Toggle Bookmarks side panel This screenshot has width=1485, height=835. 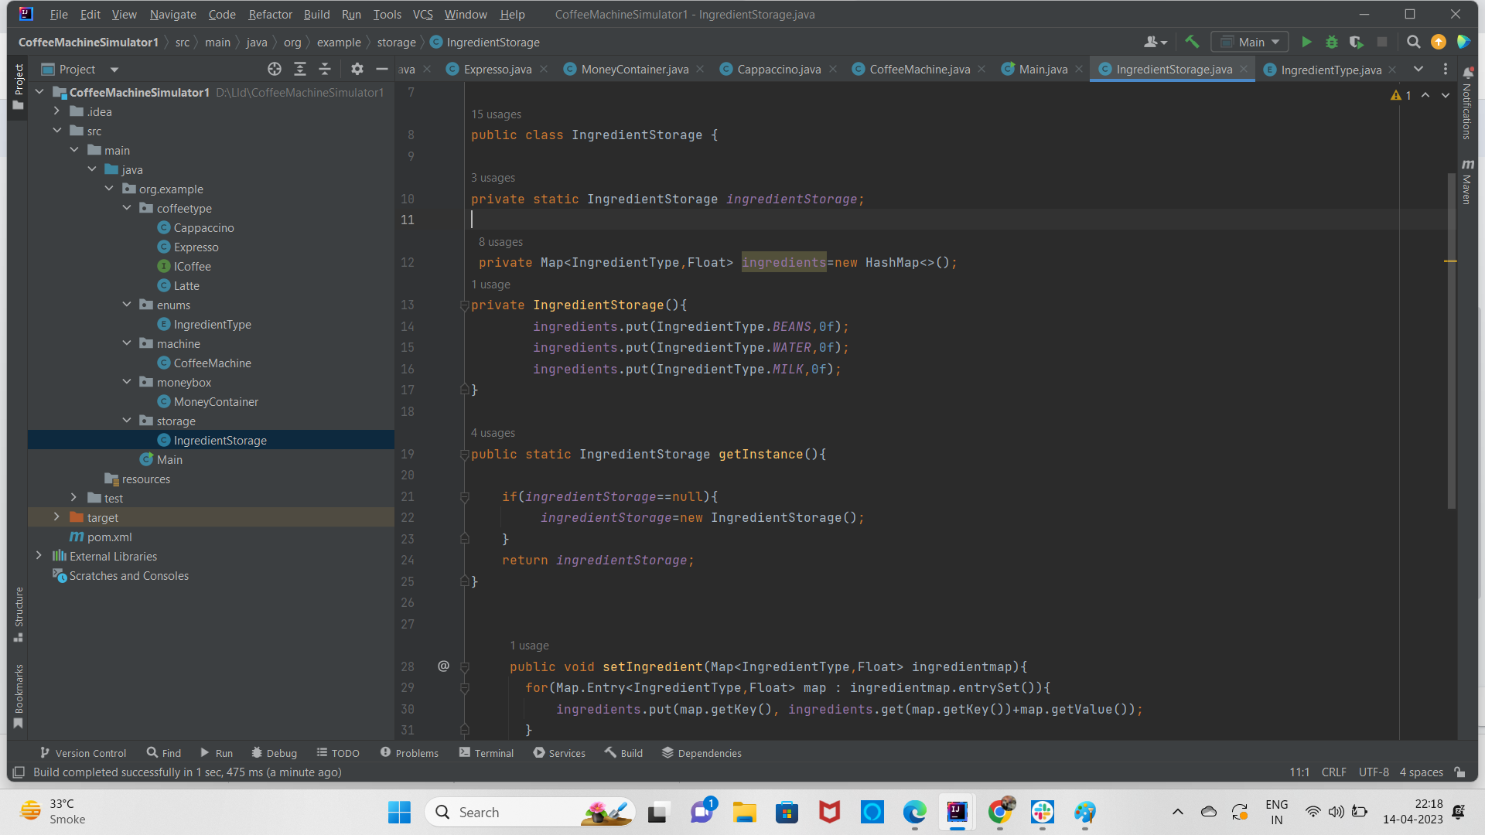tap(19, 696)
